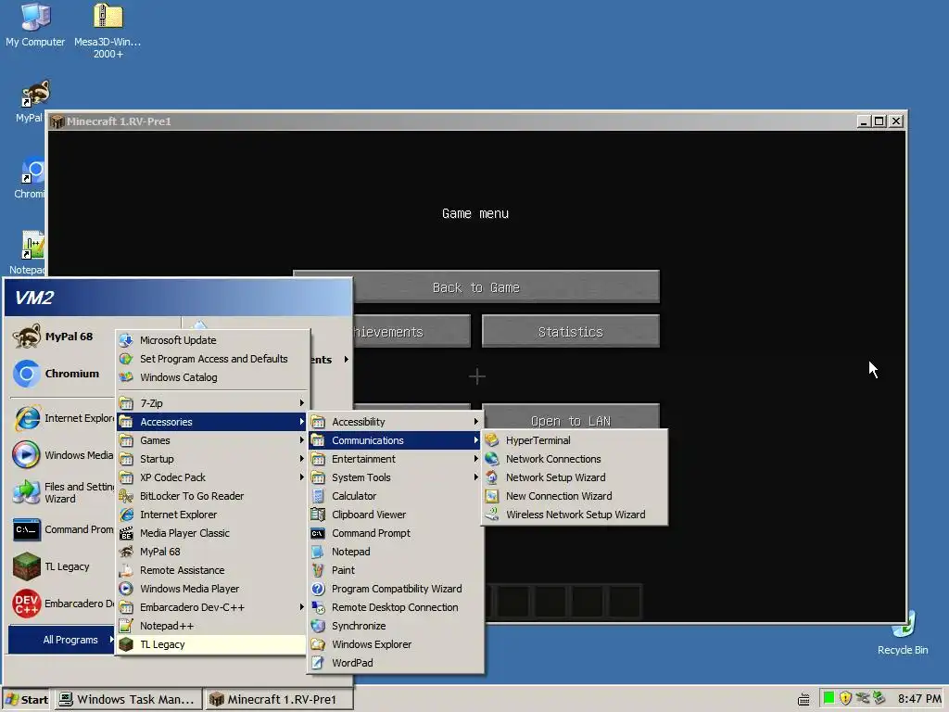This screenshot has width=949, height=712.
Task: Open Wireless Network Setup Wizard
Action: tap(575, 515)
